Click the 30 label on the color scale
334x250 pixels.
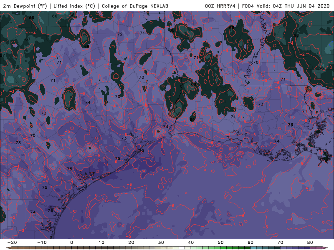coord(161,242)
